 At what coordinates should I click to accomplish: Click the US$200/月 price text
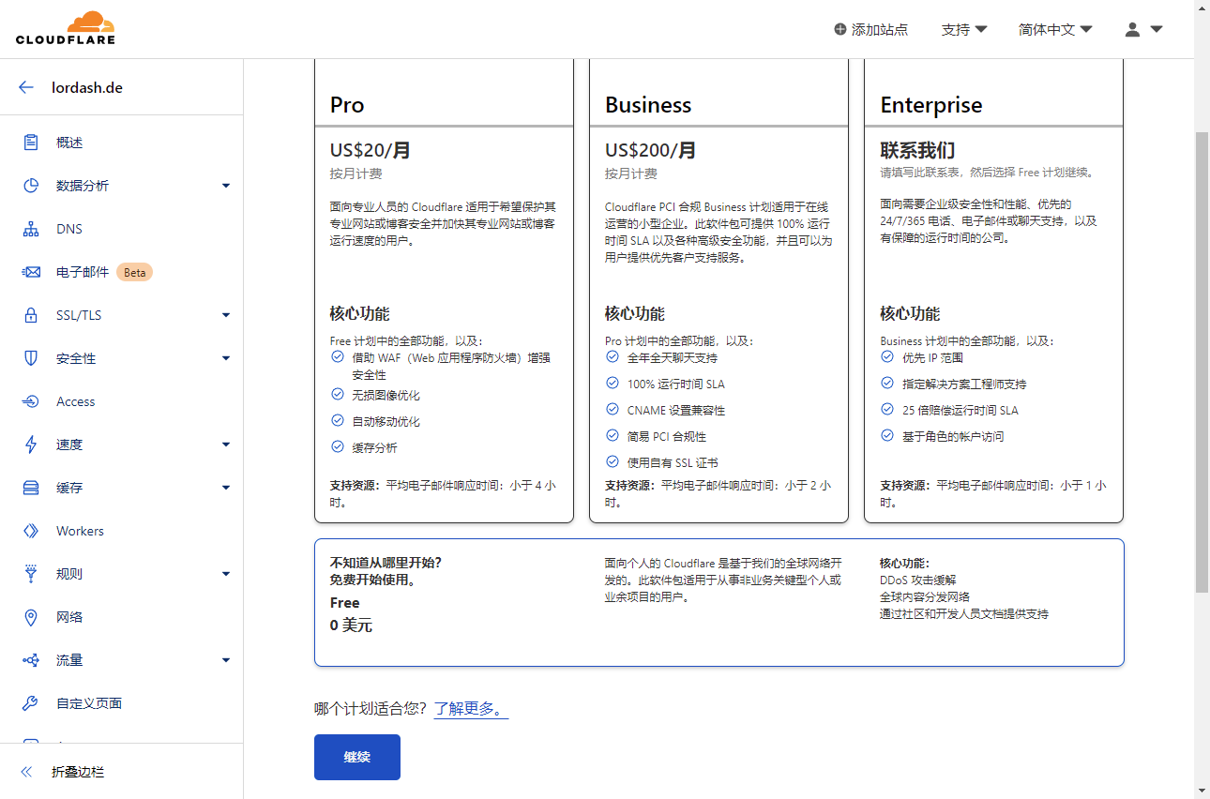(650, 150)
